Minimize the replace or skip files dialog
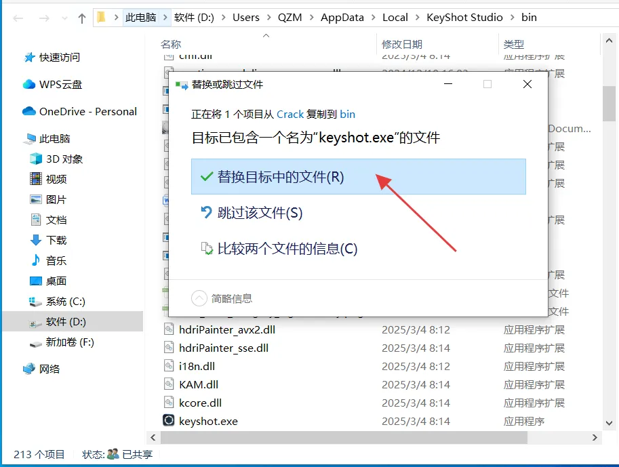The image size is (619, 467). pyautogui.click(x=448, y=84)
